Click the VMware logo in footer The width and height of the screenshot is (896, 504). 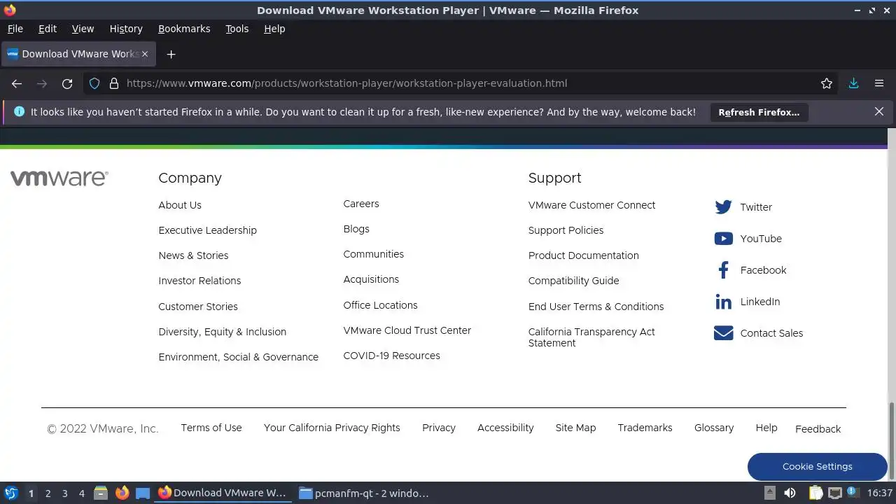(59, 178)
